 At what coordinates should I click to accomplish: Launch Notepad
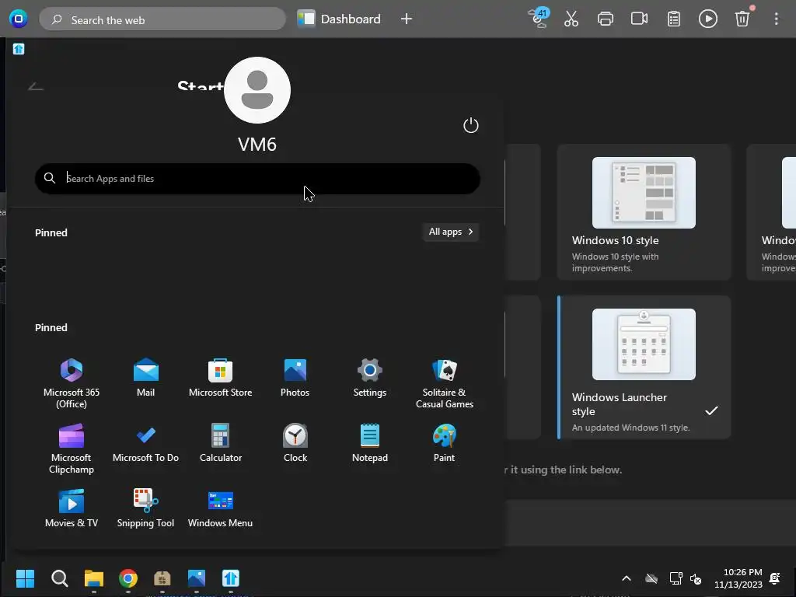pos(369,444)
